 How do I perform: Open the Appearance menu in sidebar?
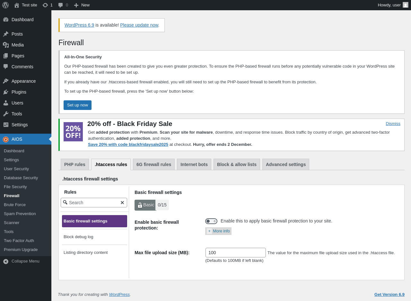pyautogui.click(x=23, y=81)
